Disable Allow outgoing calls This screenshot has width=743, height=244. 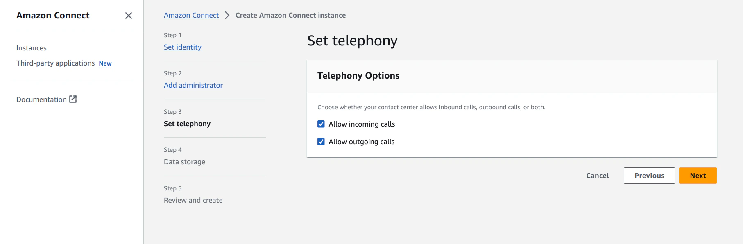click(321, 141)
